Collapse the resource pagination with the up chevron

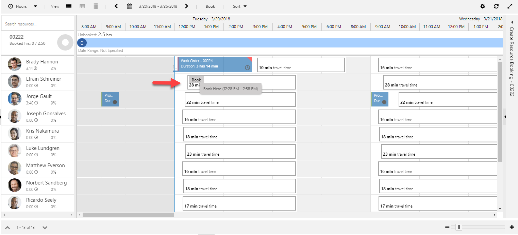7,227
